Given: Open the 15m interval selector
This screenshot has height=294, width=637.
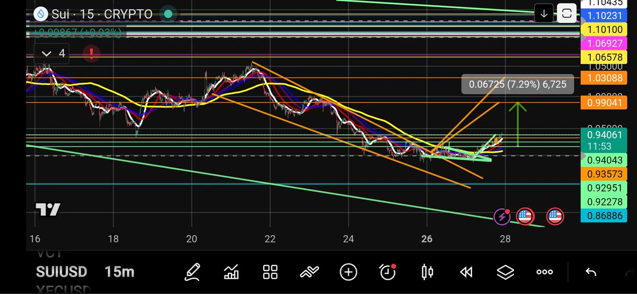Looking at the screenshot, I should pos(119,272).
